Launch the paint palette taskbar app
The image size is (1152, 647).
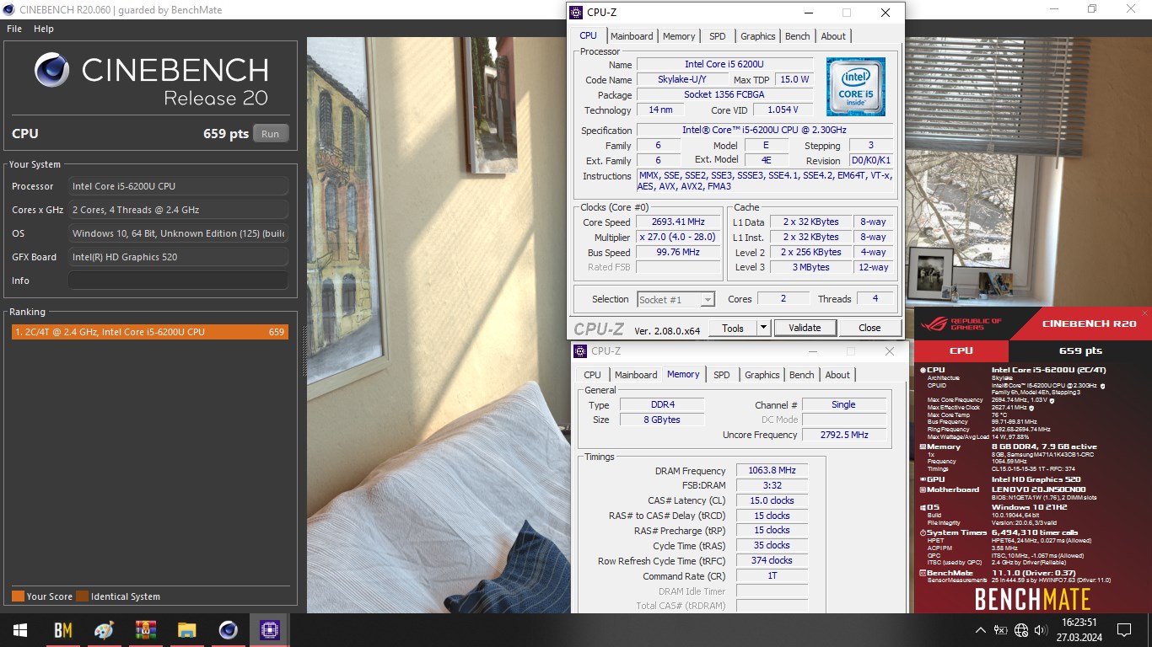(104, 629)
